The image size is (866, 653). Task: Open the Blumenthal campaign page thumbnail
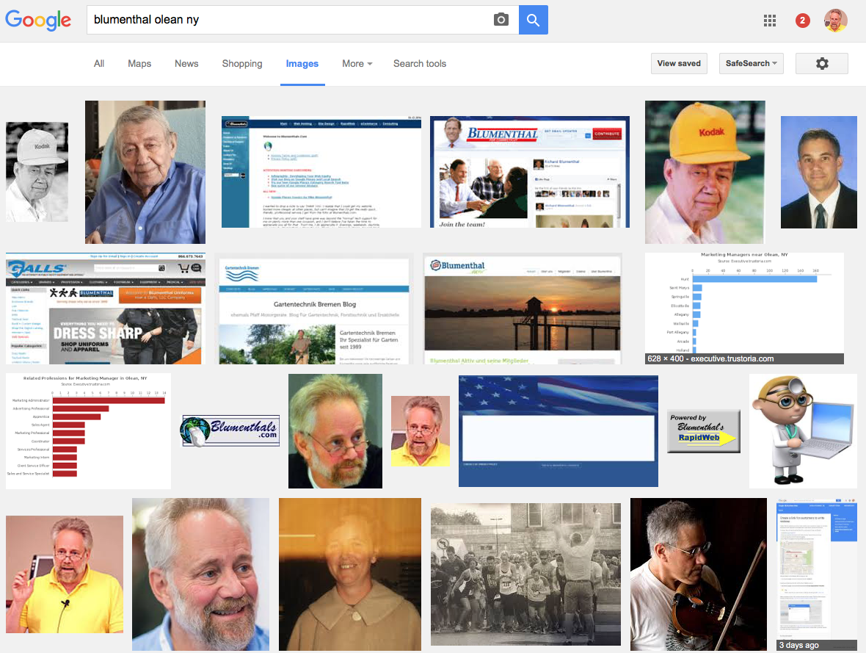[x=530, y=172]
